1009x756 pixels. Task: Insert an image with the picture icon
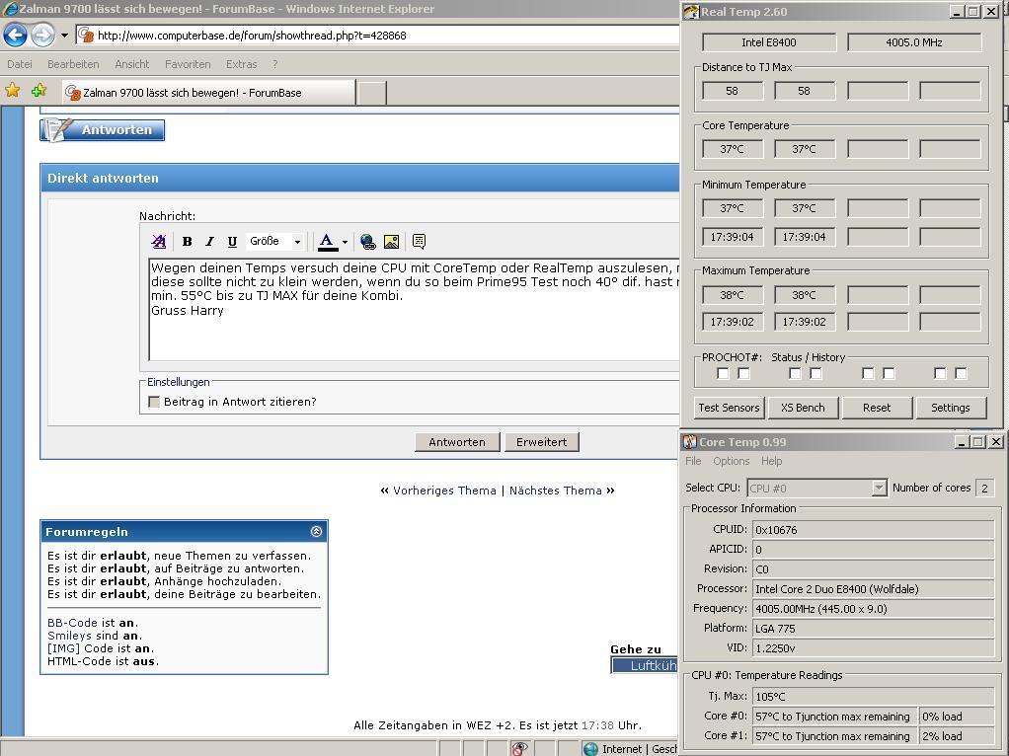click(x=391, y=241)
